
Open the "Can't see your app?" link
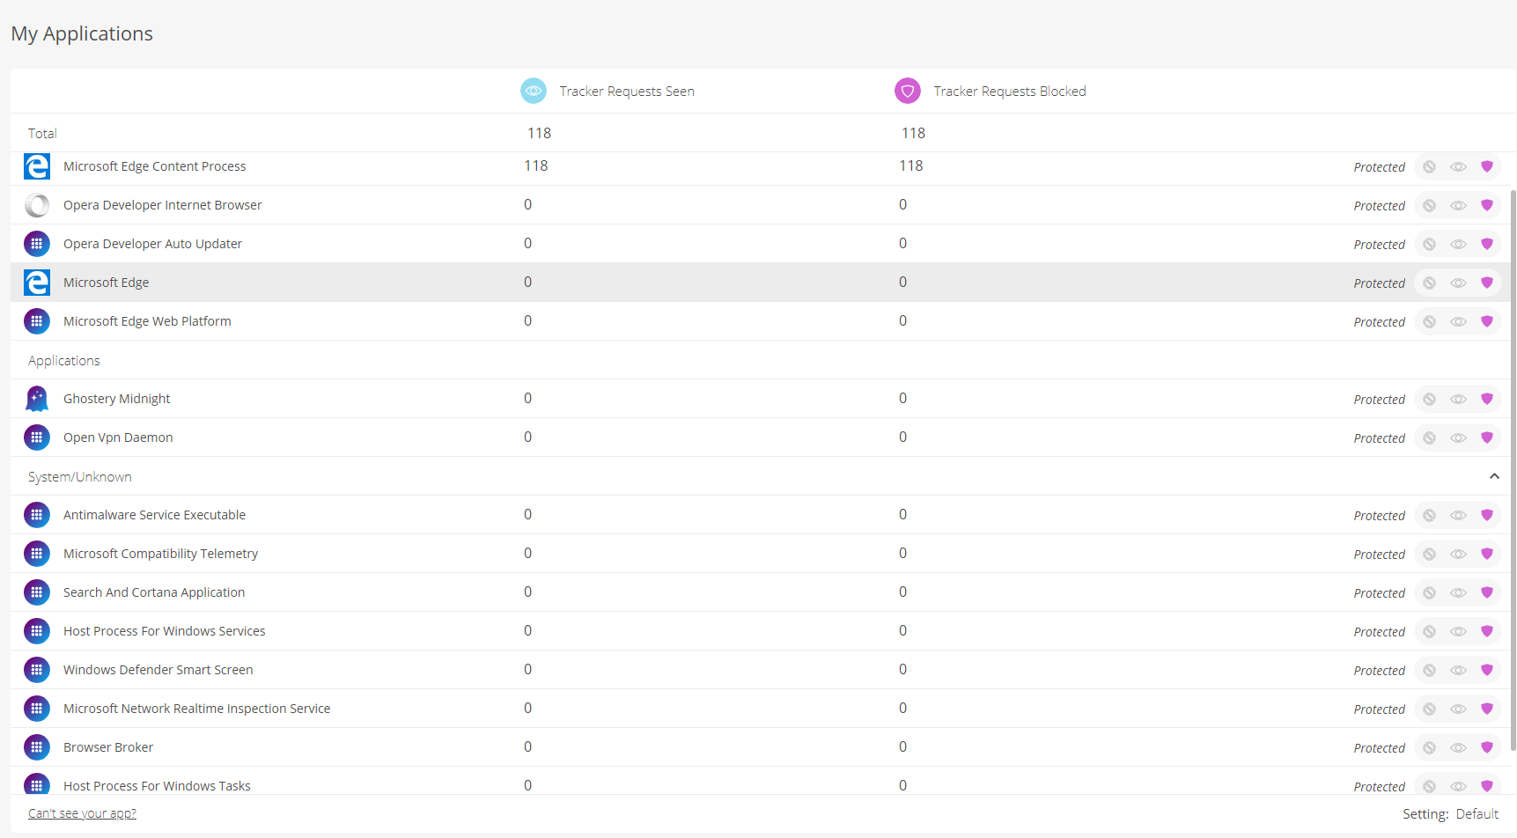[82, 813]
